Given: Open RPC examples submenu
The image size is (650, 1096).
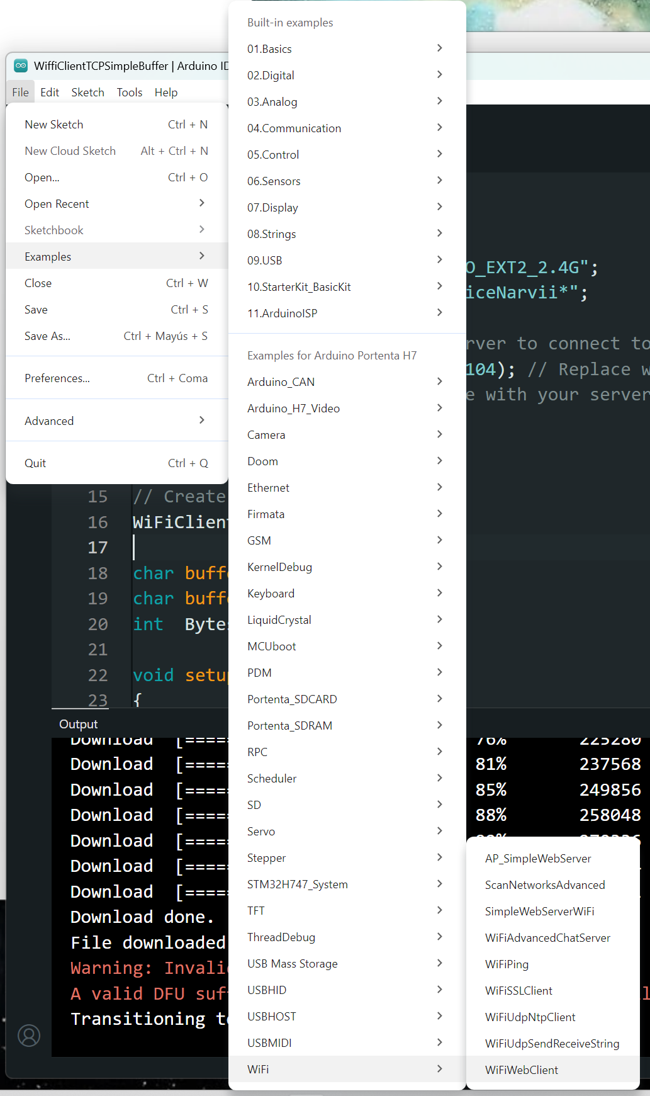Looking at the screenshot, I should [x=347, y=752].
